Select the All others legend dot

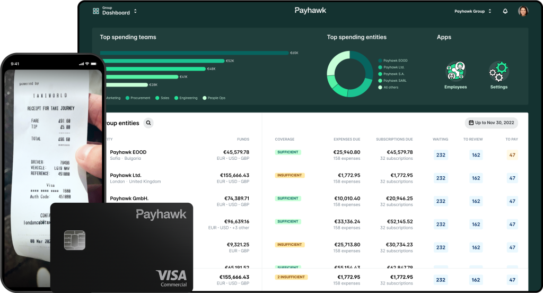coord(380,88)
